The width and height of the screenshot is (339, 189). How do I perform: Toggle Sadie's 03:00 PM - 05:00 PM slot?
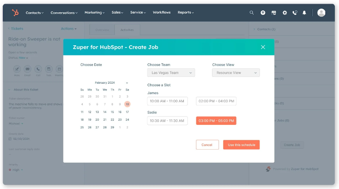(x=216, y=121)
